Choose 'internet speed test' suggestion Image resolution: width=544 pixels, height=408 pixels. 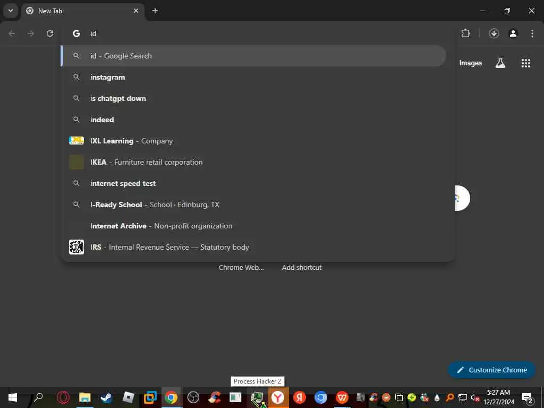click(x=254, y=183)
